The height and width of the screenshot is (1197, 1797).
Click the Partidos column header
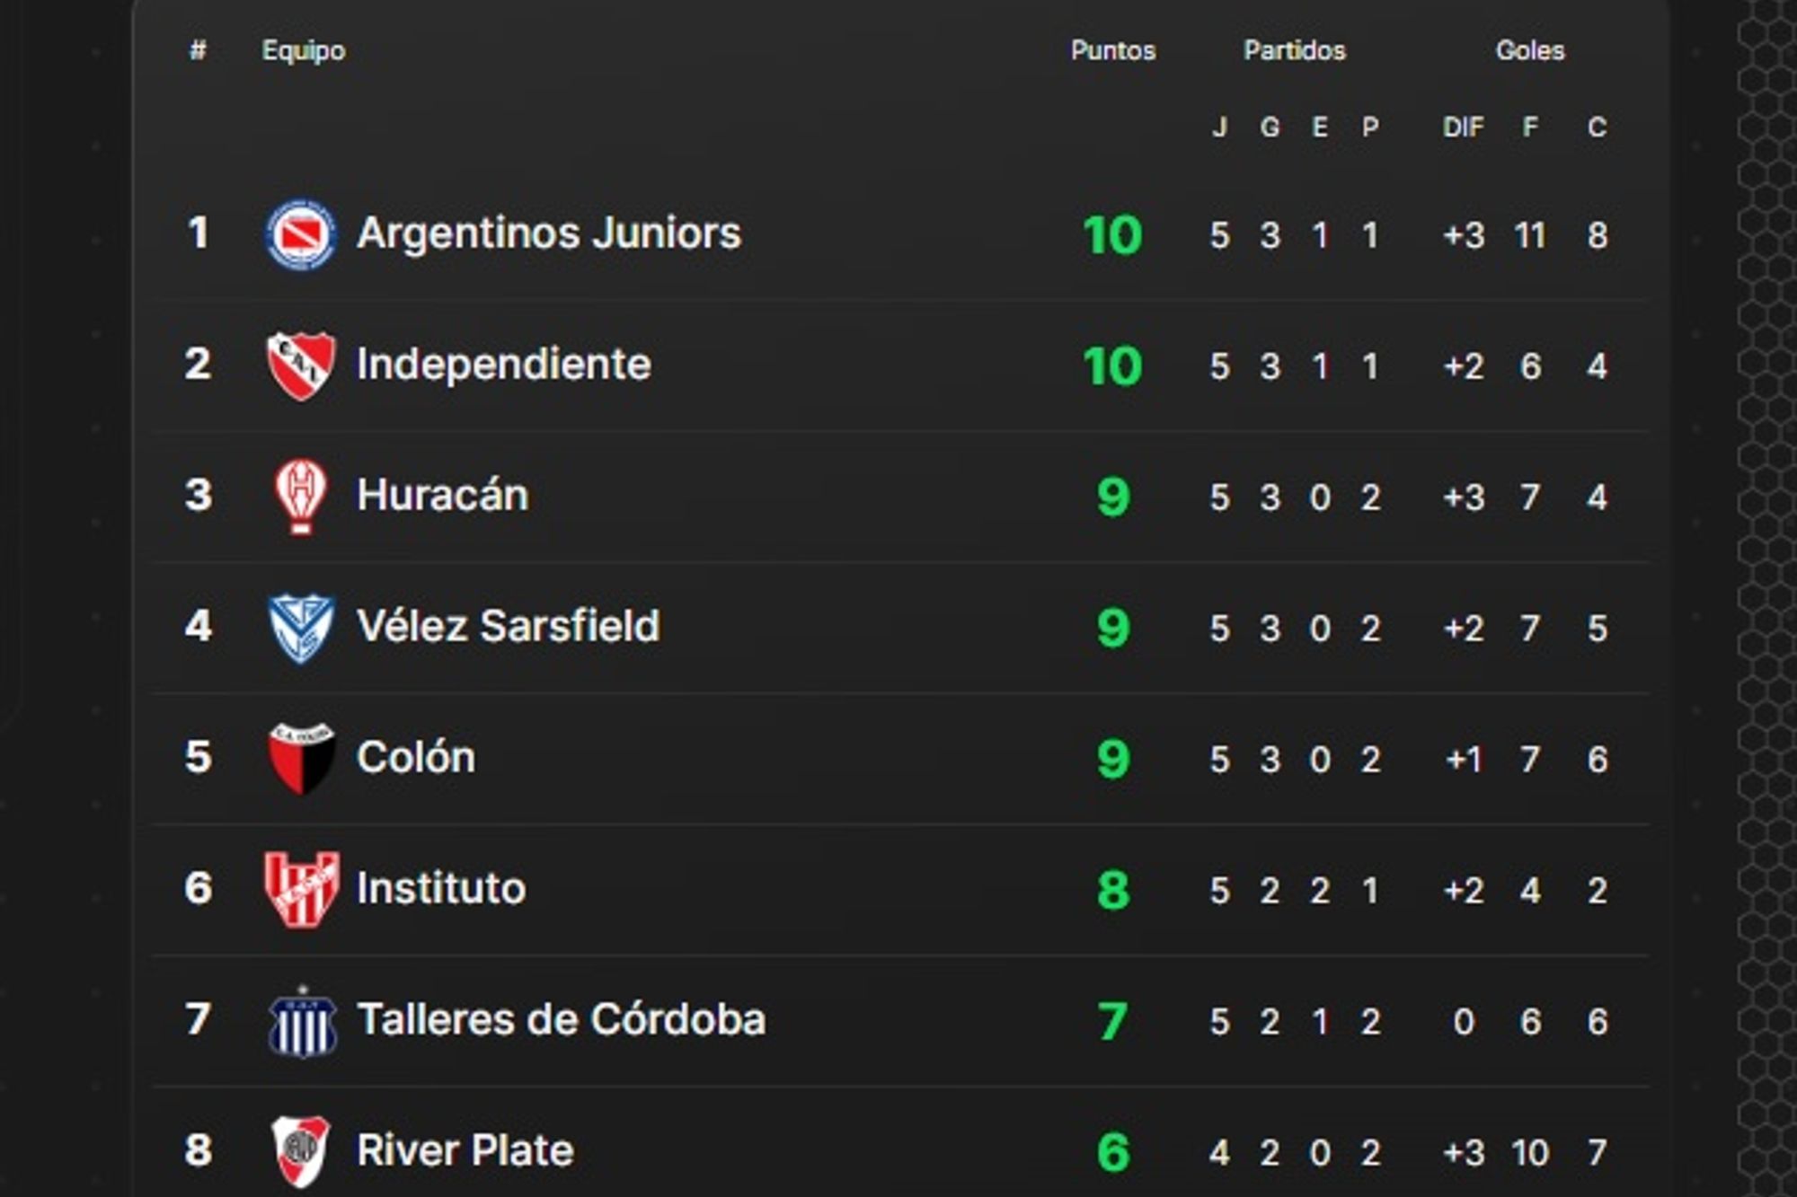[x=1295, y=50]
